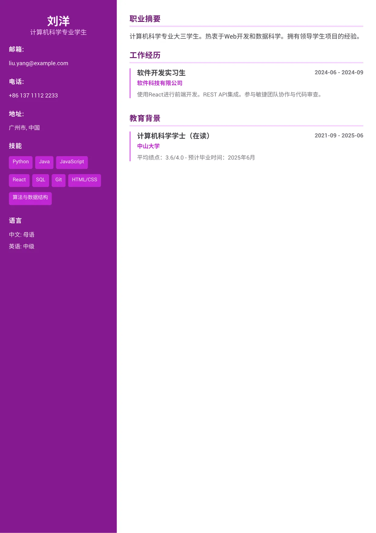Click the 邮箱 label

pos(16,49)
